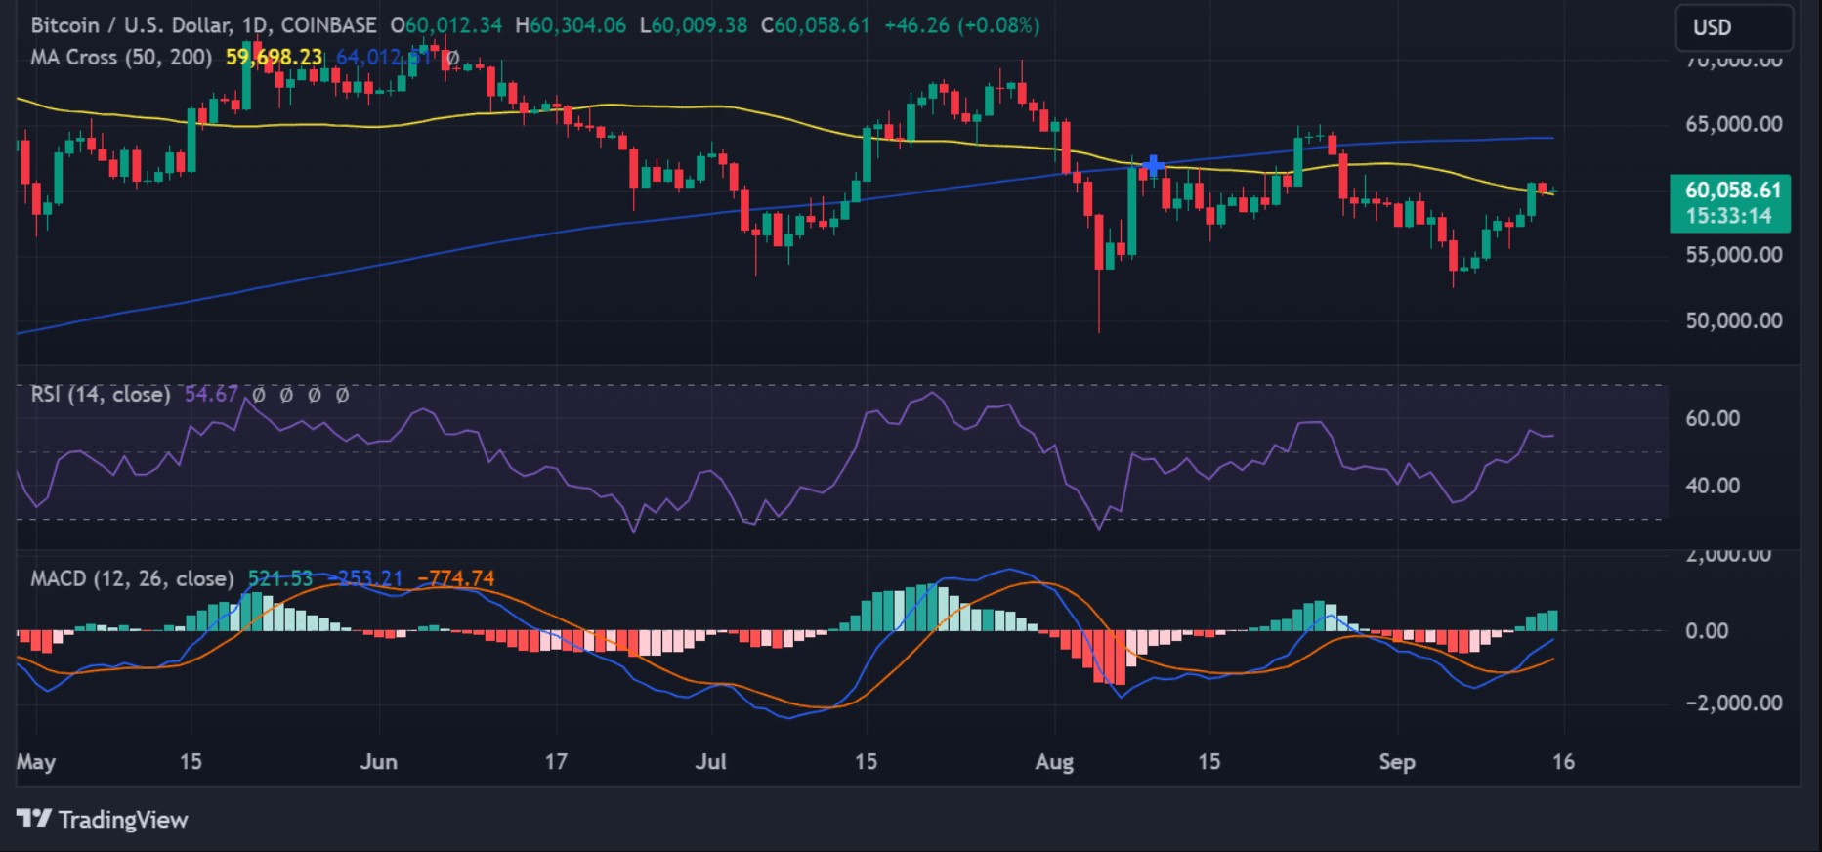Select the MACD (12, 26, close) indicator legend
Screen dimensions: 1822x852
[132, 578]
